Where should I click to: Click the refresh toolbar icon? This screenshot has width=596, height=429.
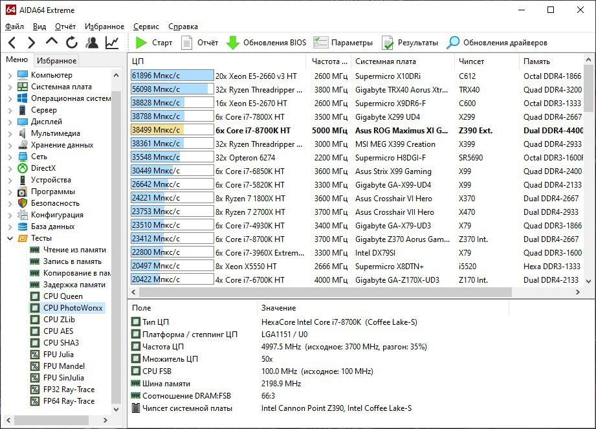pyautogui.click(x=71, y=43)
